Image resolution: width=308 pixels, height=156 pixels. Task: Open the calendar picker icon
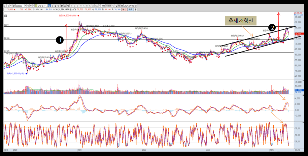pos(136,6)
